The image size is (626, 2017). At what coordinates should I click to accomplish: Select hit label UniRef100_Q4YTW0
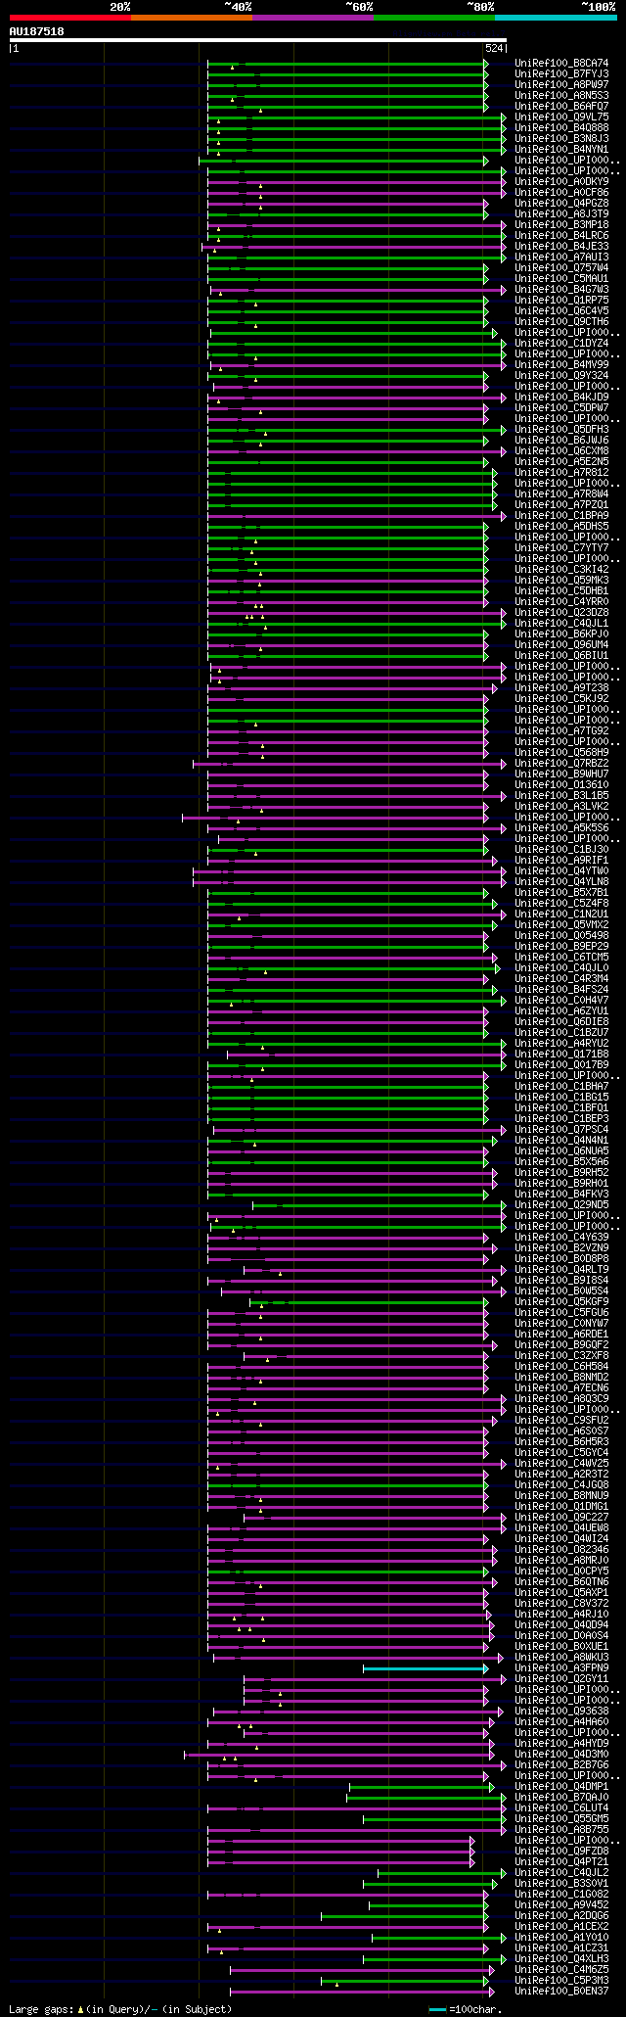click(561, 870)
